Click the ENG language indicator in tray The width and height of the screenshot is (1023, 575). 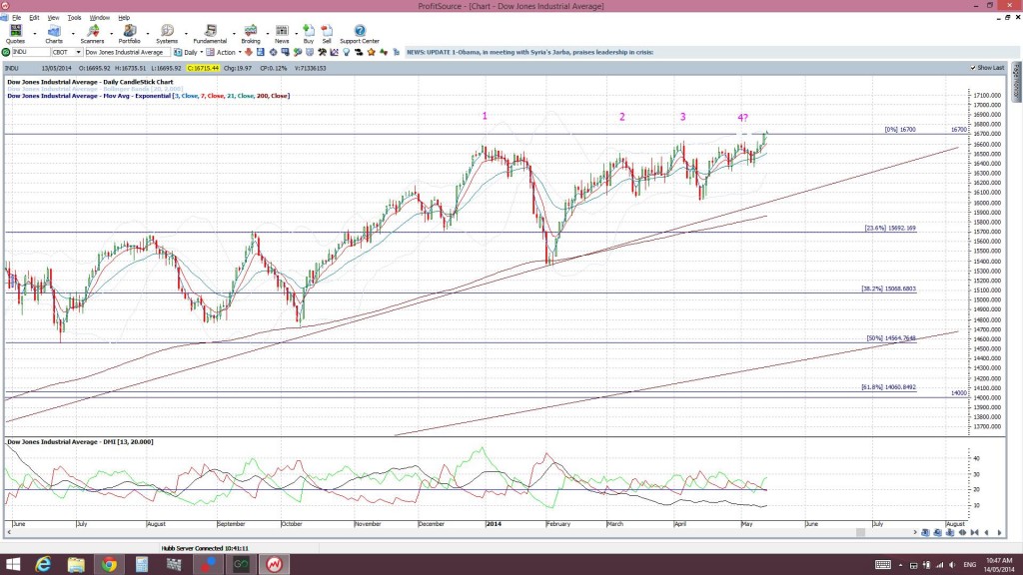point(969,565)
